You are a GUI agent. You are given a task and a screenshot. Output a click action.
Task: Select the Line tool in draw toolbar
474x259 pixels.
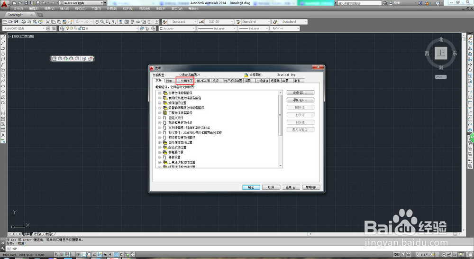(x=3, y=37)
